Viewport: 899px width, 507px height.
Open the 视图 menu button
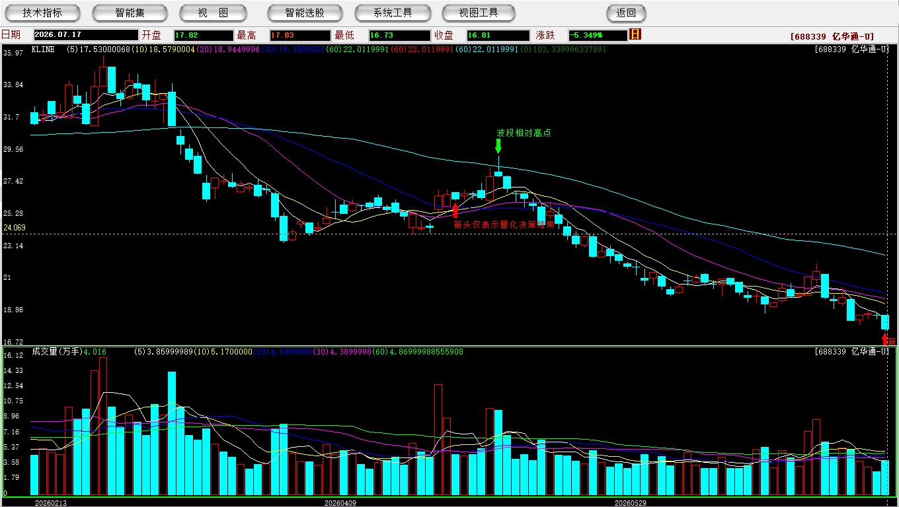pyautogui.click(x=213, y=13)
